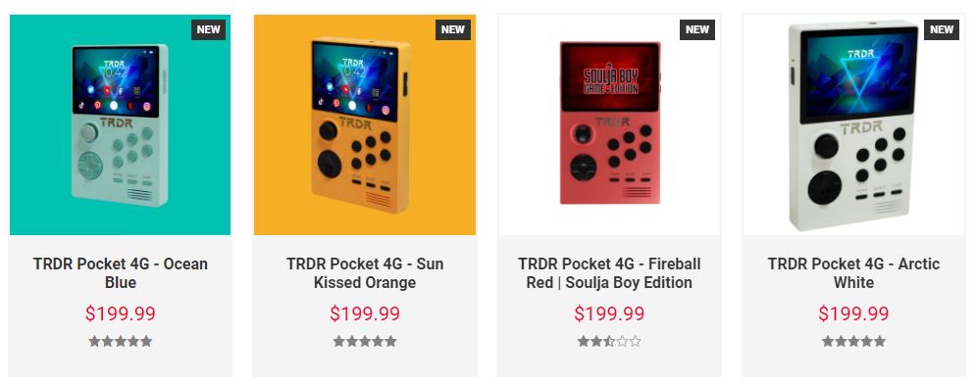Screen dimensions: 976x385
Task: Click the 2.5-star rating under Fireball Red
Action: pyautogui.click(x=609, y=342)
